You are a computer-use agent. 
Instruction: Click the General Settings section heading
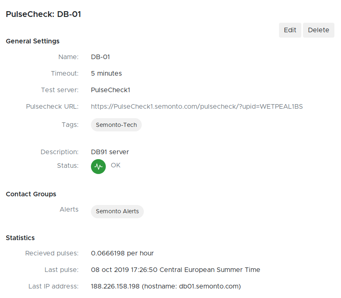coord(33,41)
